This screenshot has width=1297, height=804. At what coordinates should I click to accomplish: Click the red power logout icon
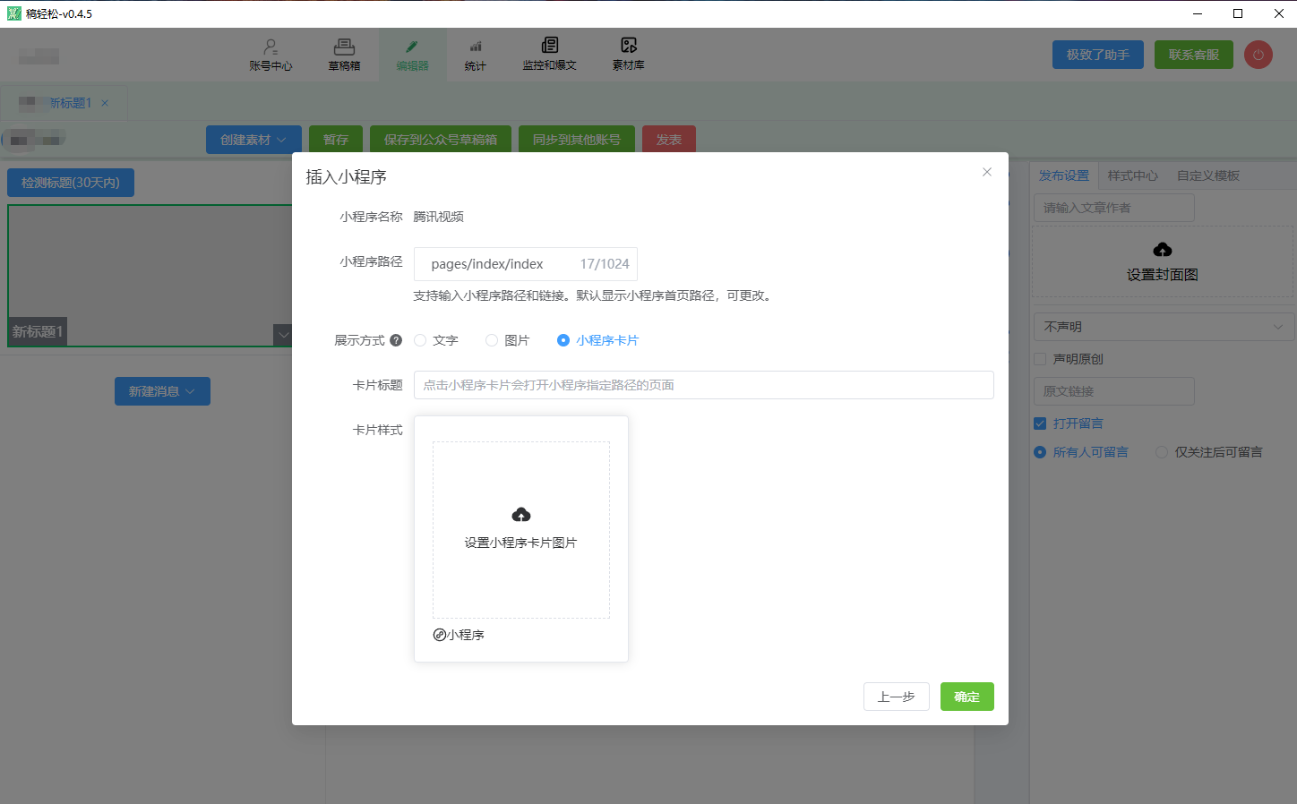pyautogui.click(x=1258, y=55)
